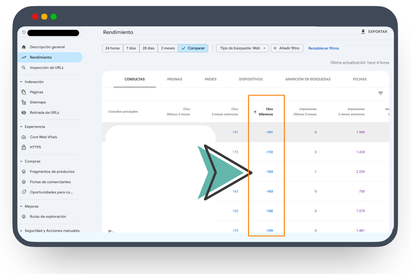Expand Seguridad y Acciones manuales section
Image resolution: width=411 pixels, height=274 pixels.
point(21,231)
